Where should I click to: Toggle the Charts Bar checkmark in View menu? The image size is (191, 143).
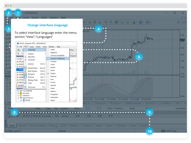(x=25, y=60)
